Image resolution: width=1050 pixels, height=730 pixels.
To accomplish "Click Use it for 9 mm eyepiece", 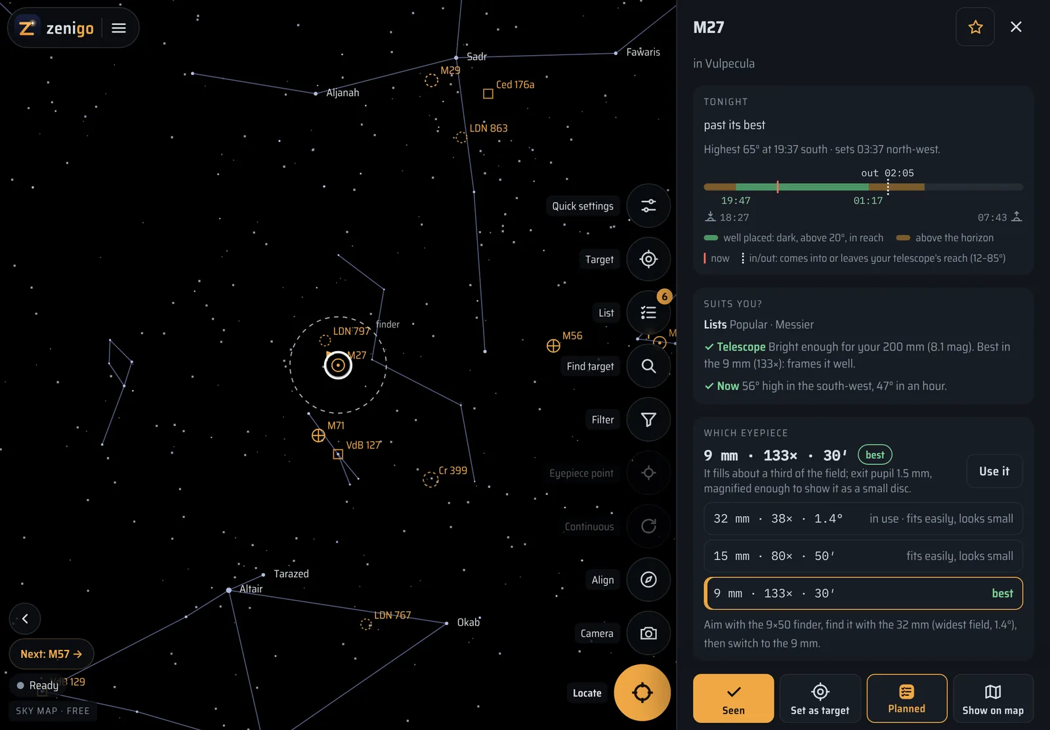I will tap(994, 471).
